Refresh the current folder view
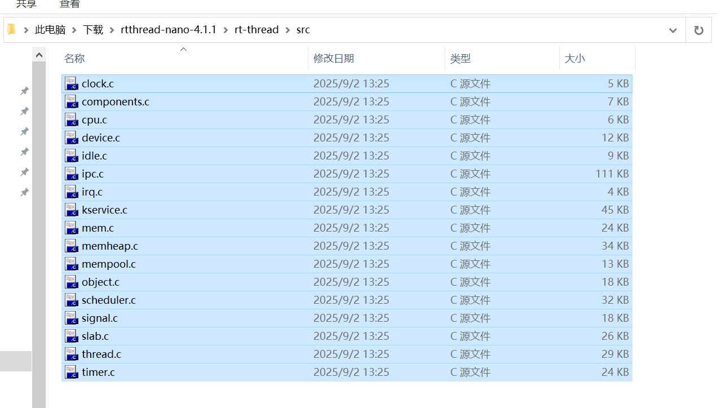 [699, 30]
